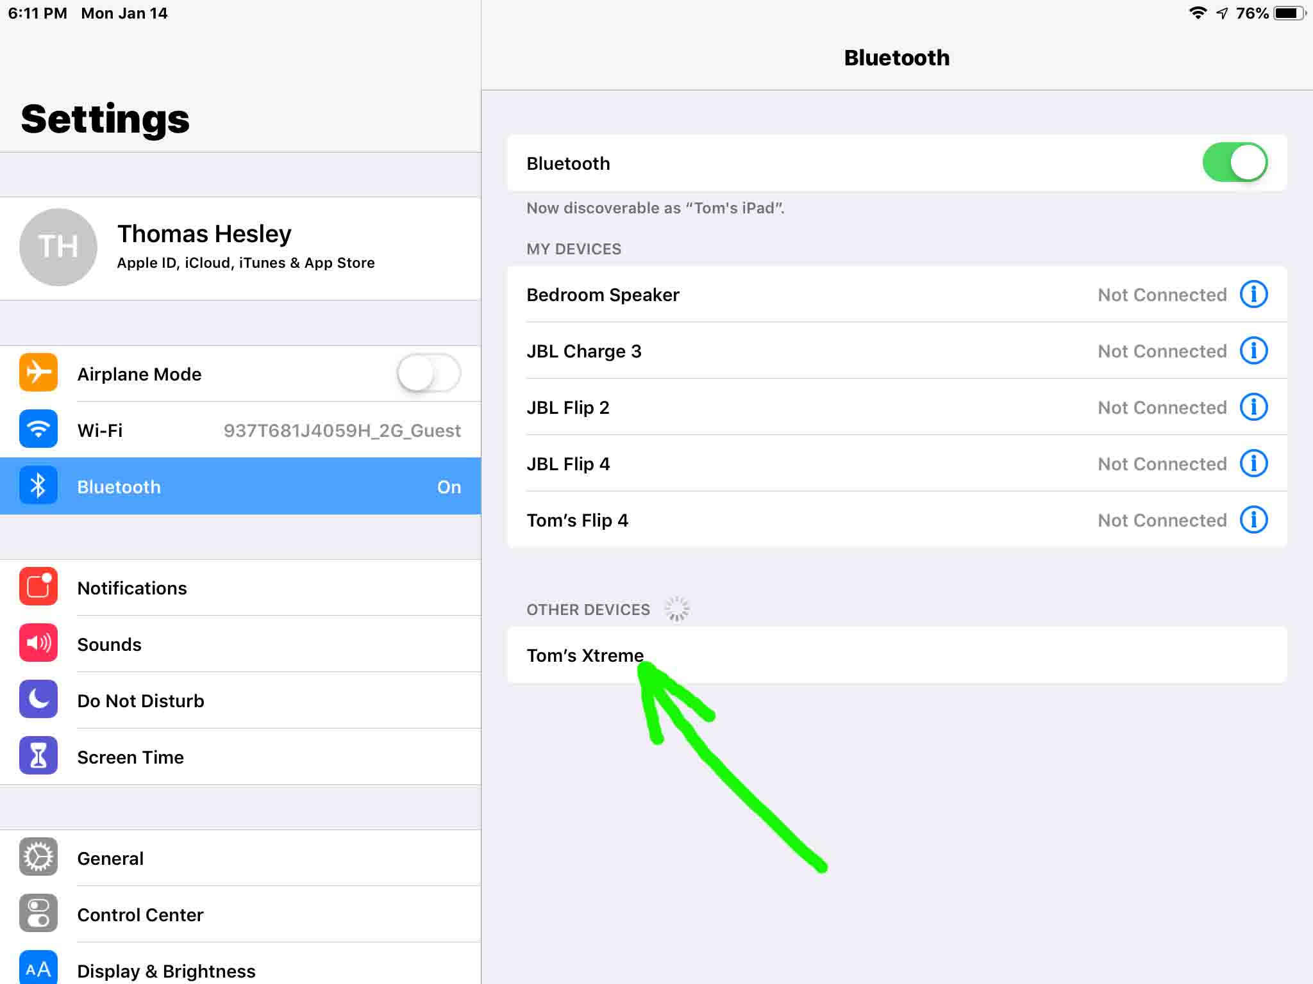The width and height of the screenshot is (1313, 984).
Task: Connect to JBL Flip 4
Action: [x=897, y=463]
